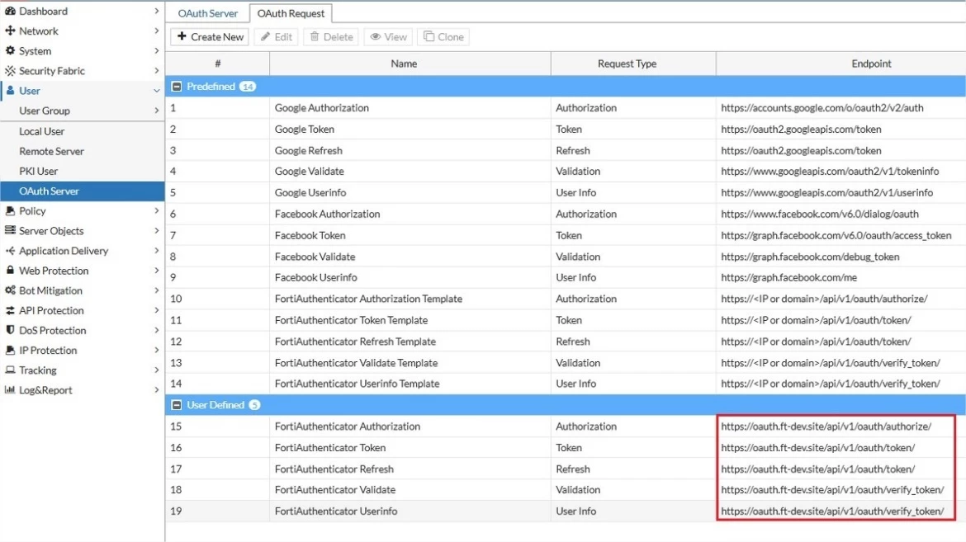Select the Google Validate row name
This screenshot has width=966, height=542.
[x=310, y=172]
